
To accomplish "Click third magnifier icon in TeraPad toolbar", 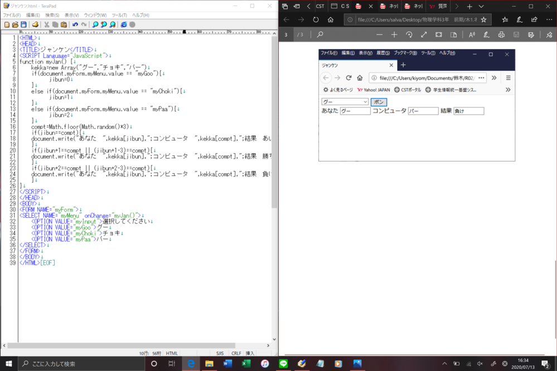I will [x=113, y=25].
